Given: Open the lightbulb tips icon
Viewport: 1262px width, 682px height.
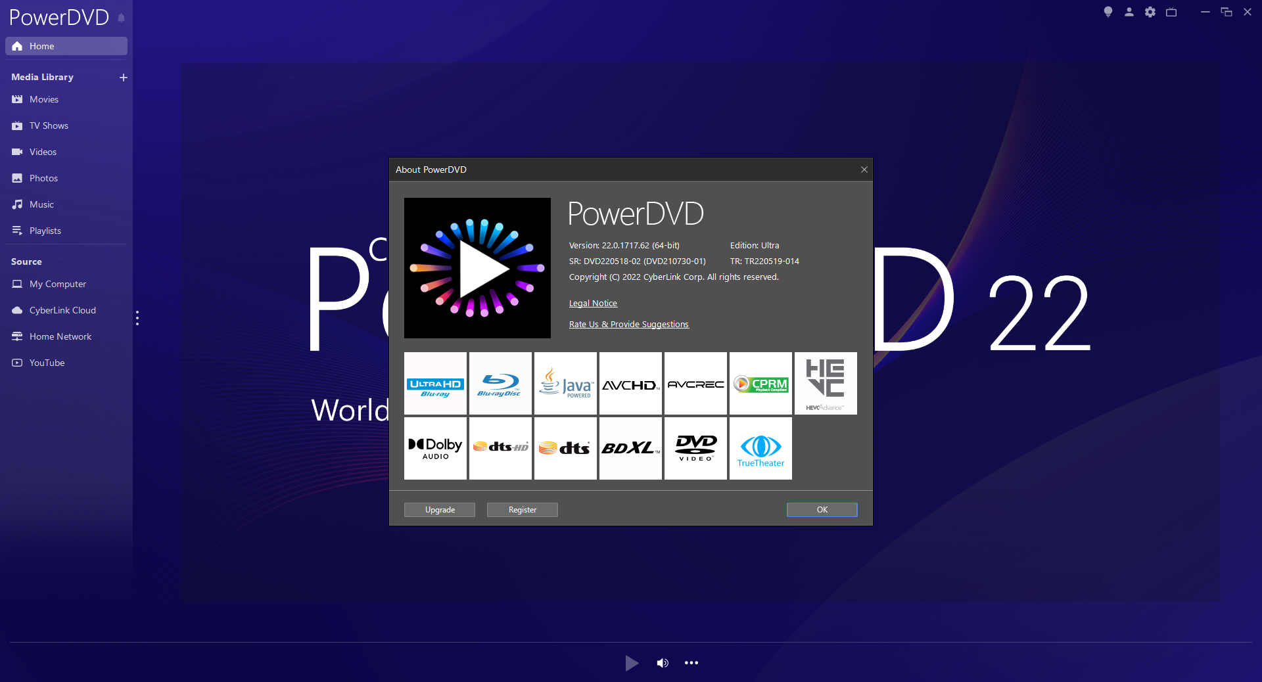Looking at the screenshot, I should [x=1108, y=12].
